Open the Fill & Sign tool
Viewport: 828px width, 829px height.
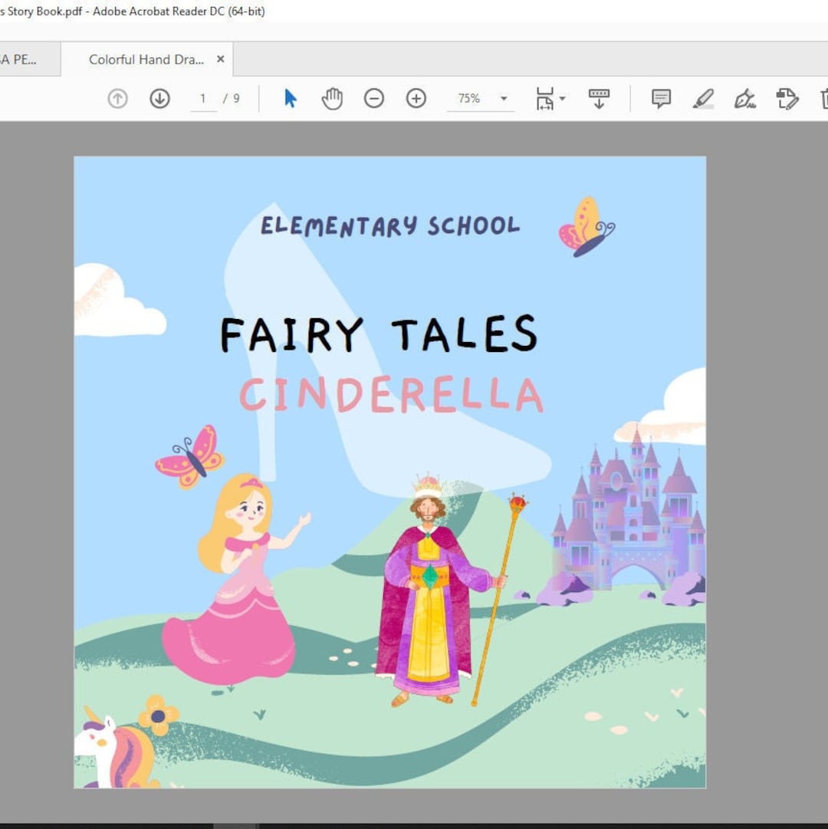pos(744,98)
